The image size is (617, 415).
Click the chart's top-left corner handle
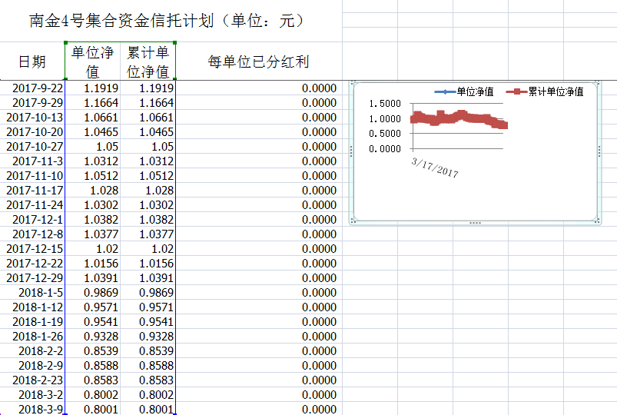tap(353, 82)
